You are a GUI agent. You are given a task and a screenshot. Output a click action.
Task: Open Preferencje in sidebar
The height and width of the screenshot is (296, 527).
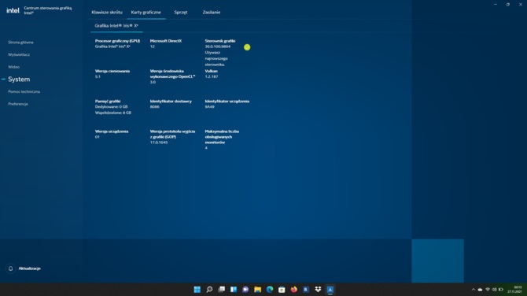(x=18, y=104)
